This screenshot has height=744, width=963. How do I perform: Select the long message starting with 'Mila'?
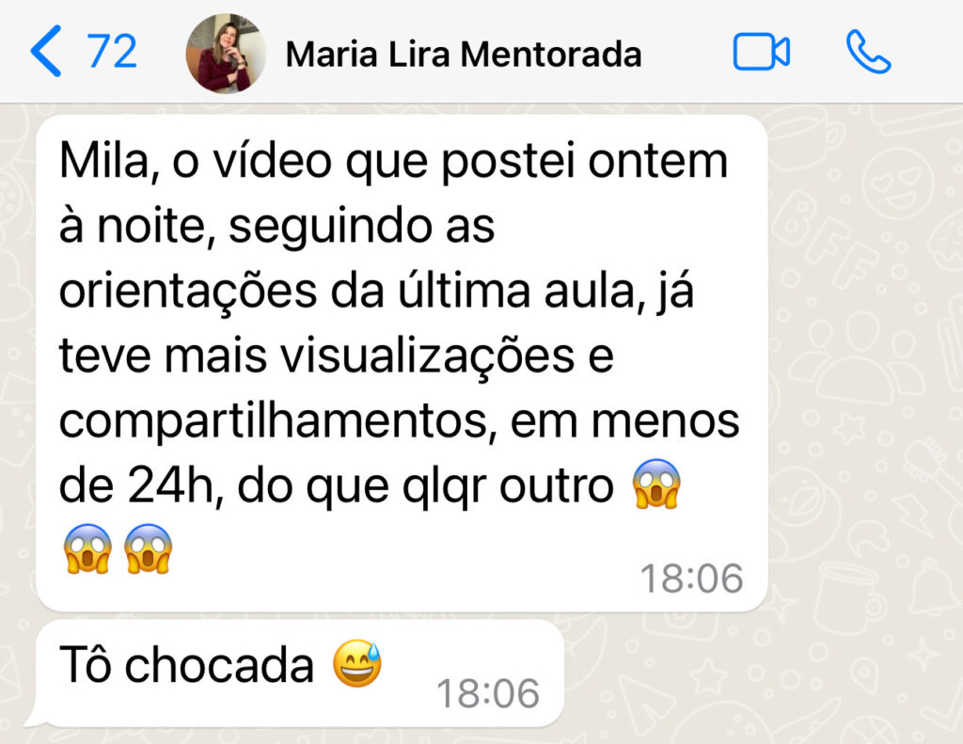pyautogui.click(x=403, y=362)
